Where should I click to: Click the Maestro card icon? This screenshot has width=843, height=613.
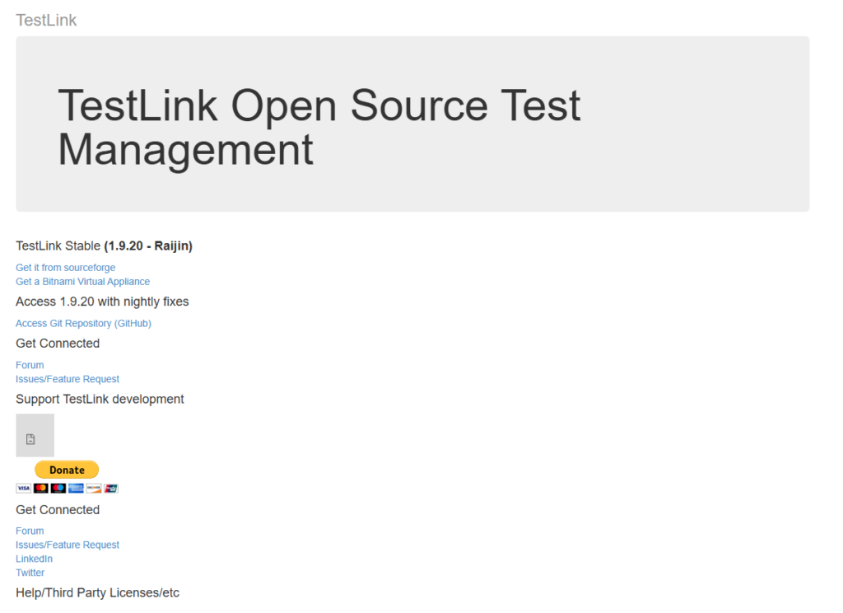click(58, 489)
